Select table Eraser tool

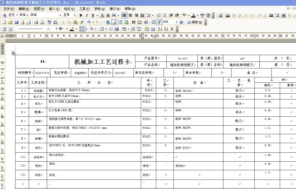tap(10, 29)
